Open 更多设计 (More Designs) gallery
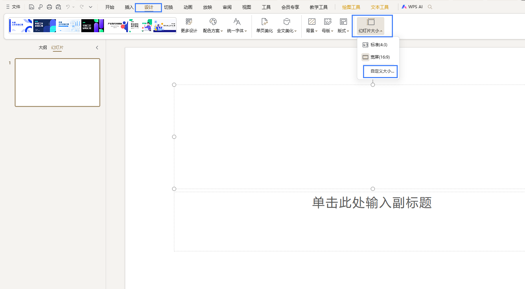The height and width of the screenshot is (289, 525). coord(189,26)
